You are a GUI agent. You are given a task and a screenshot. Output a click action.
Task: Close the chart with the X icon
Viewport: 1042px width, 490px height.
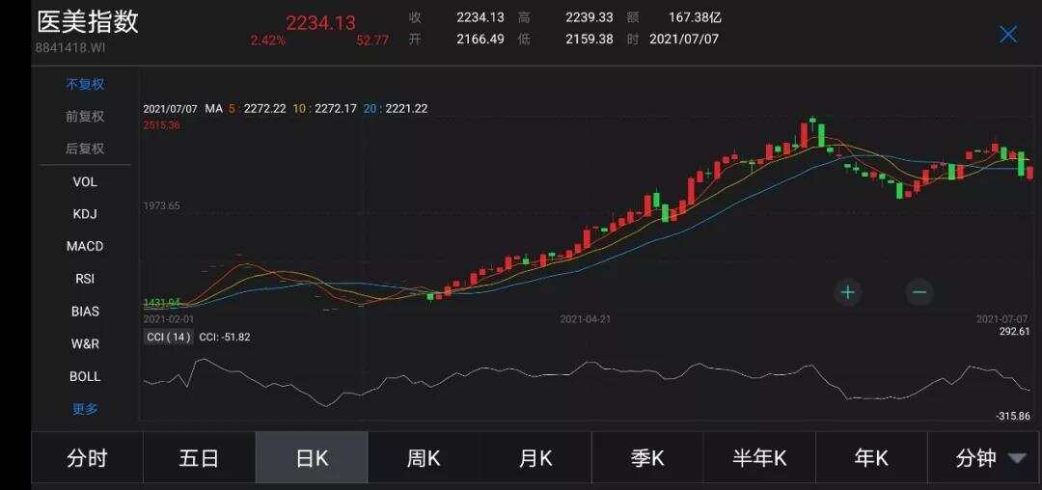[x=1008, y=35]
